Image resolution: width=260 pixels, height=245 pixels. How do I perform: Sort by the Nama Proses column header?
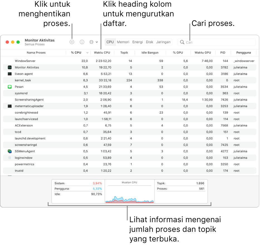coord(36,53)
